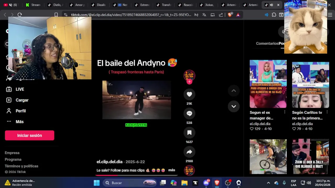This screenshot has height=188, width=335.
Task: Open the cyclist video thumbnail
Action: click(268, 157)
